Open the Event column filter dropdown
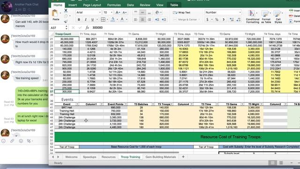 point(77,104)
